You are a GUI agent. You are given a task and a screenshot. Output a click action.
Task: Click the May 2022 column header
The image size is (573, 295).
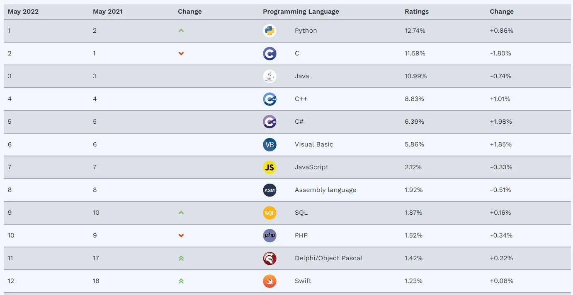coord(23,12)
